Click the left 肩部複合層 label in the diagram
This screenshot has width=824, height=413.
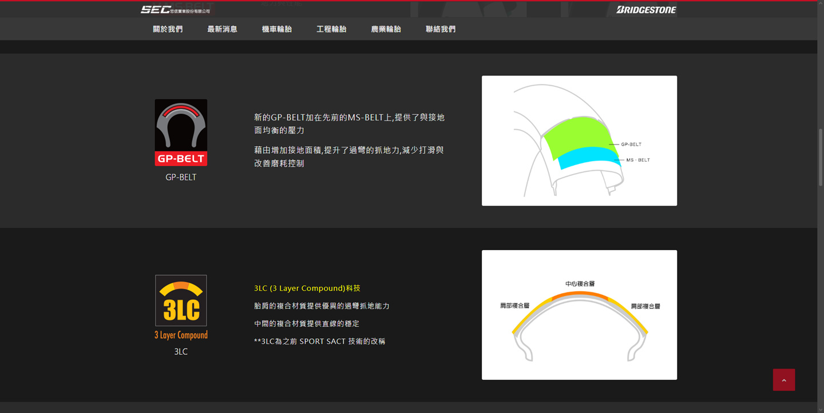[x=514, y=306]
